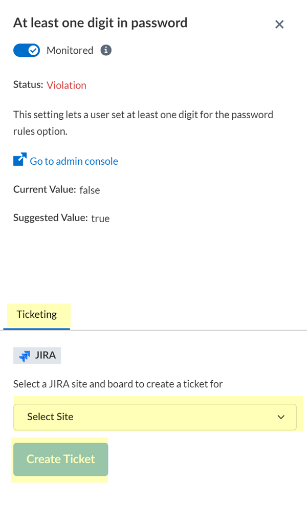Toggle the Monitored switch off
Image resolution: width=307 pixels, height=522 pixels.
click(27, 50)
